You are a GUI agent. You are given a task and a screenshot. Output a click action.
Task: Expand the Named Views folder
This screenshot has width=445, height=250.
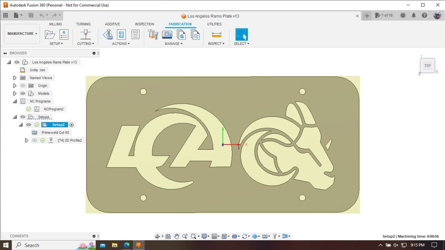coord(15,78)
